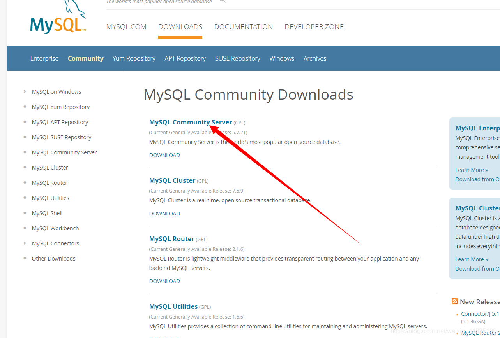Select the DOWNLOADS top navigation tab
Screen dimensions: 500x338
[x=180, y=27]
